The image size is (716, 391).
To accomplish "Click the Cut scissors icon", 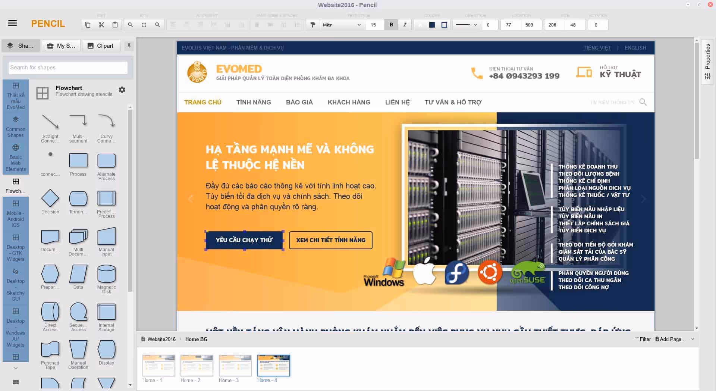I will (x=101, y=25).
